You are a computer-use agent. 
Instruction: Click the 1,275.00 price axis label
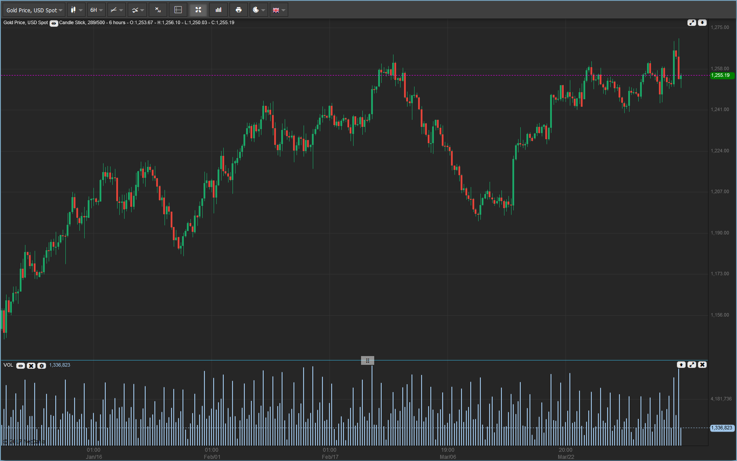(x=720, y=27)
